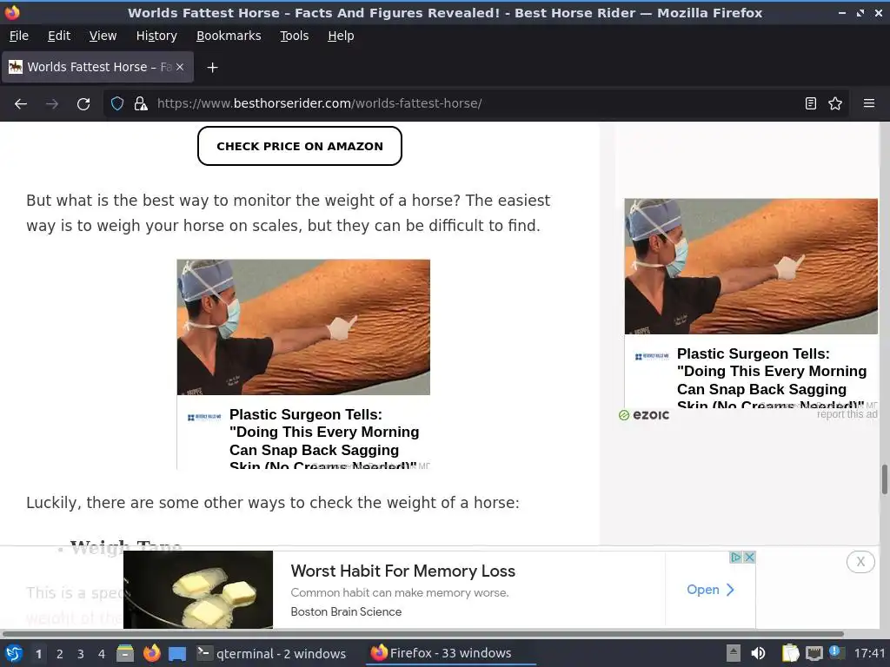Open the History menu

(x=156, y=36)
